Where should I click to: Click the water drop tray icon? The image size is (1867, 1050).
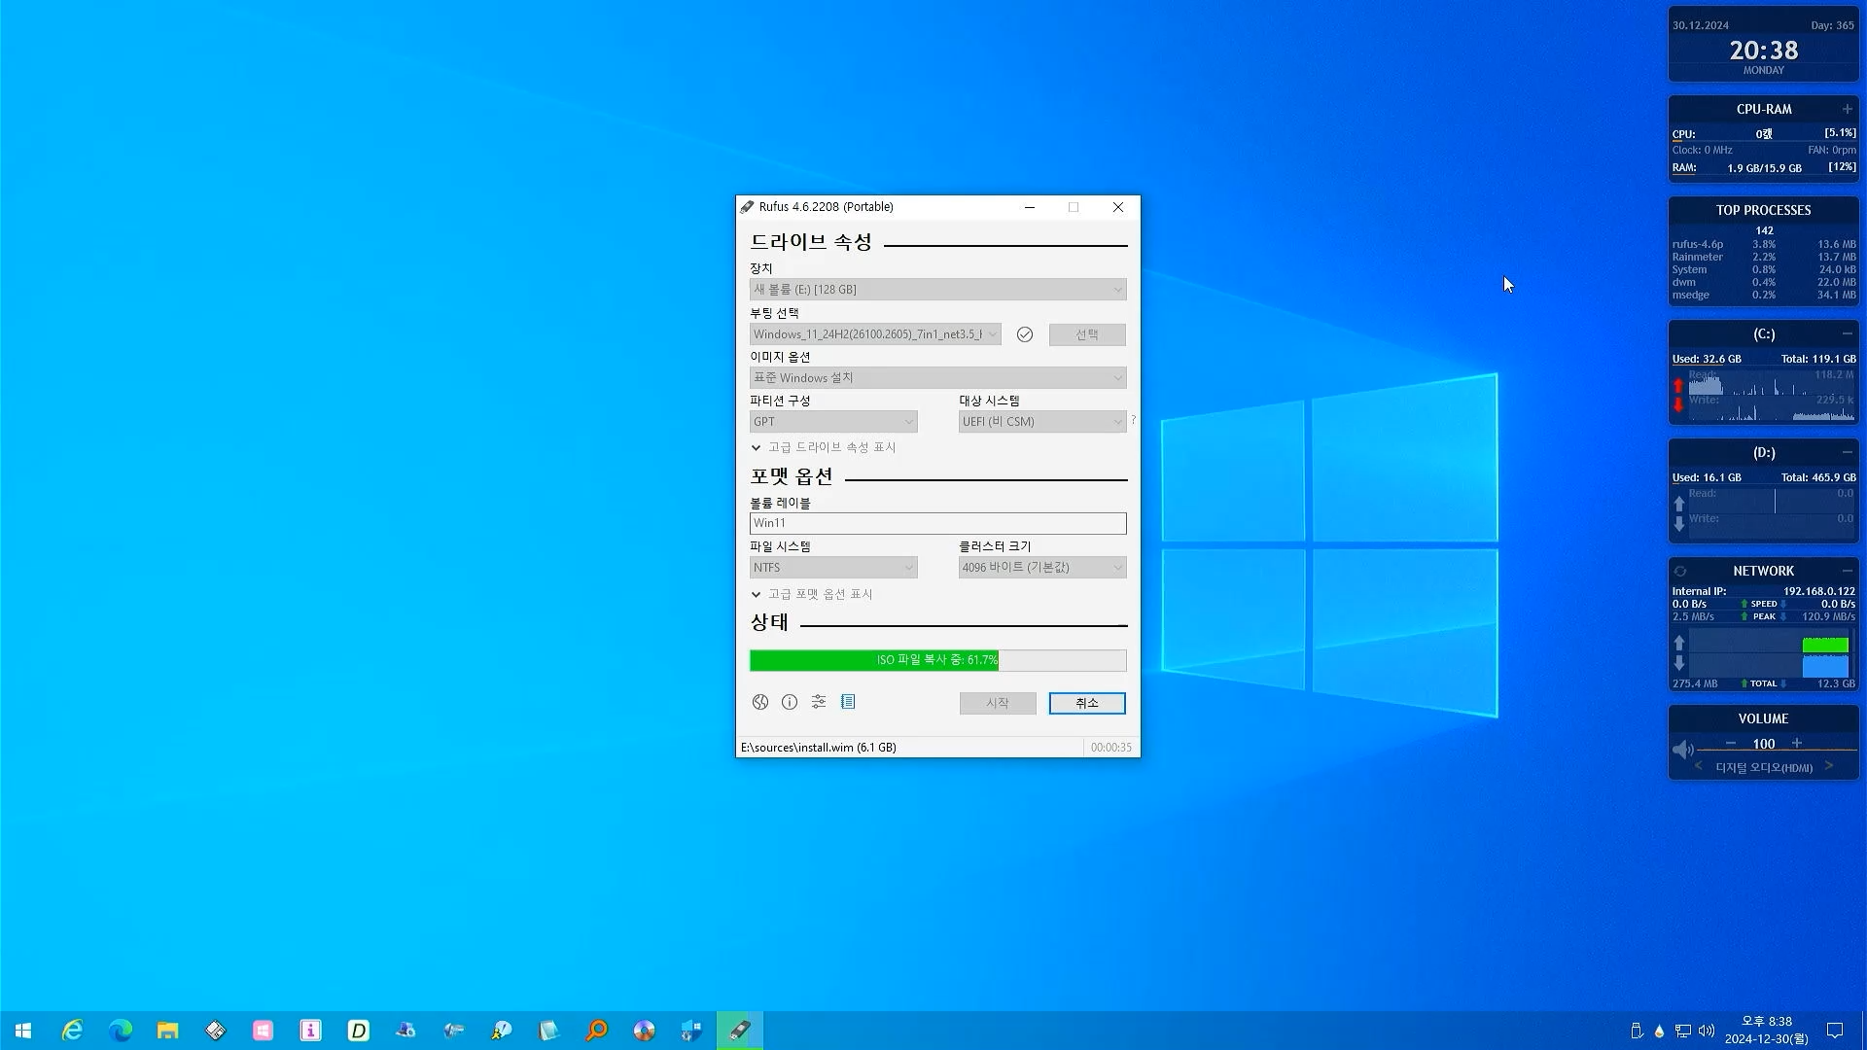[x=1659, y=1031]
